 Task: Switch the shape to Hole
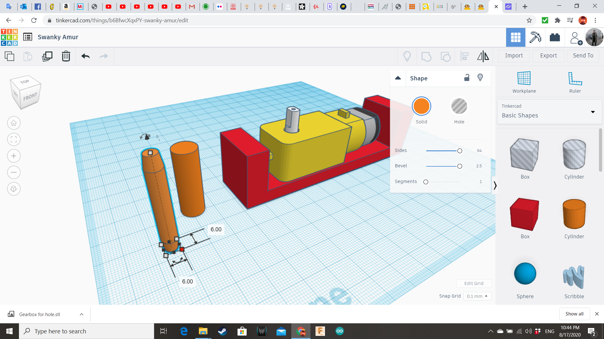click(x=459, y=106)
